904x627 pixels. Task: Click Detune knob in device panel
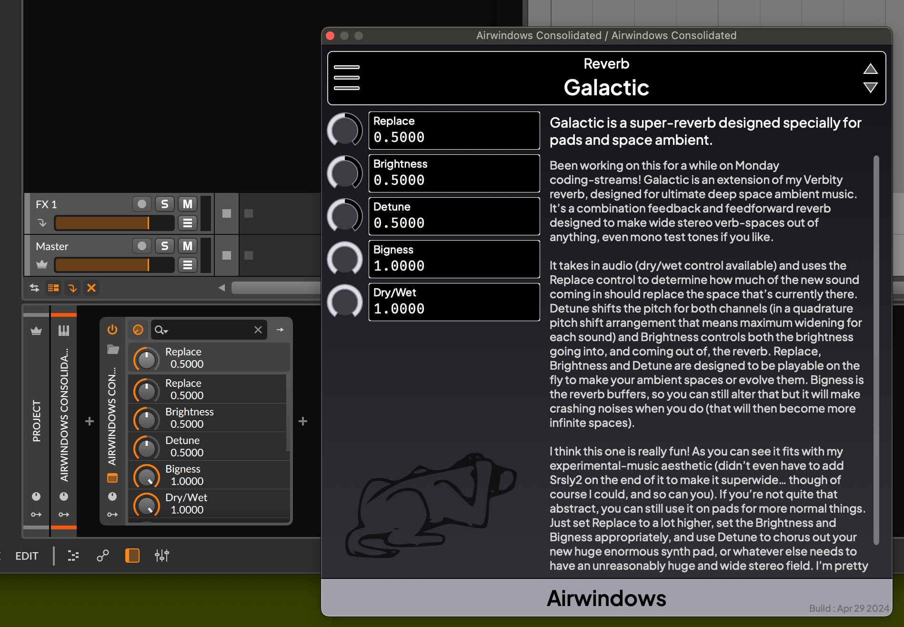click(x=146, y=447)
